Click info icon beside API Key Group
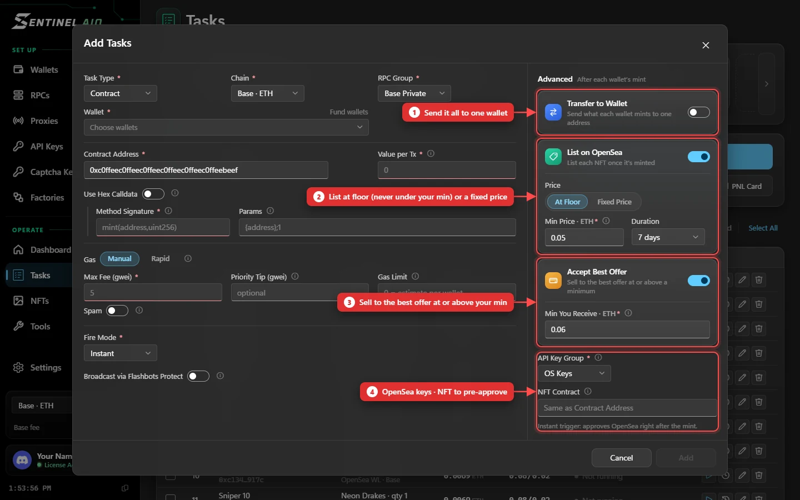Screen dimensions: 800x500 pyautogui.click(x=598, y=358)
